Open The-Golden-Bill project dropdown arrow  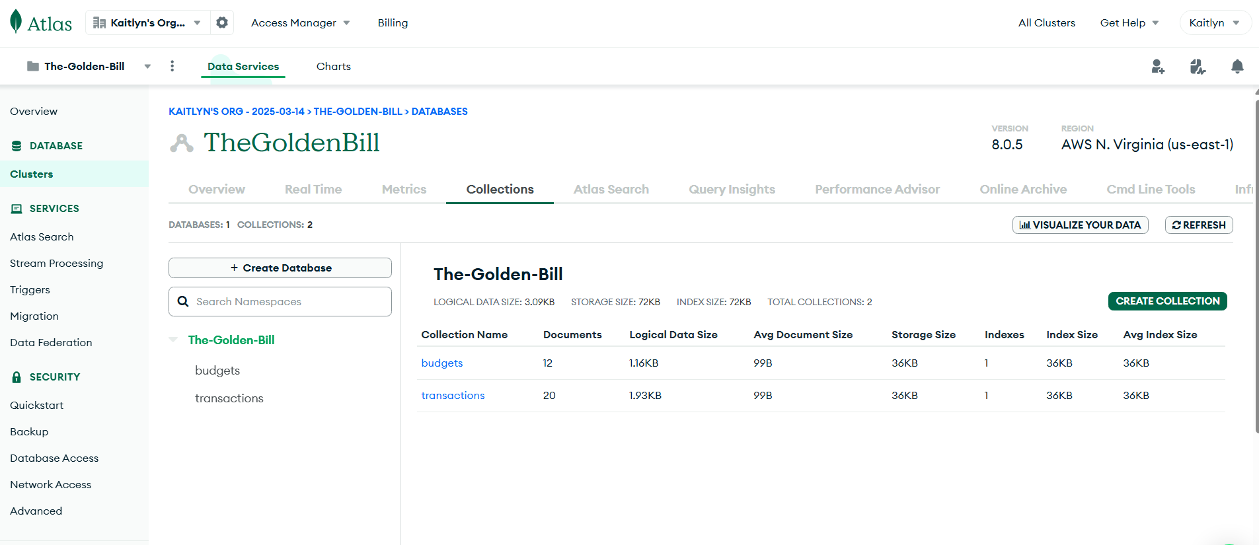(147, 66)
